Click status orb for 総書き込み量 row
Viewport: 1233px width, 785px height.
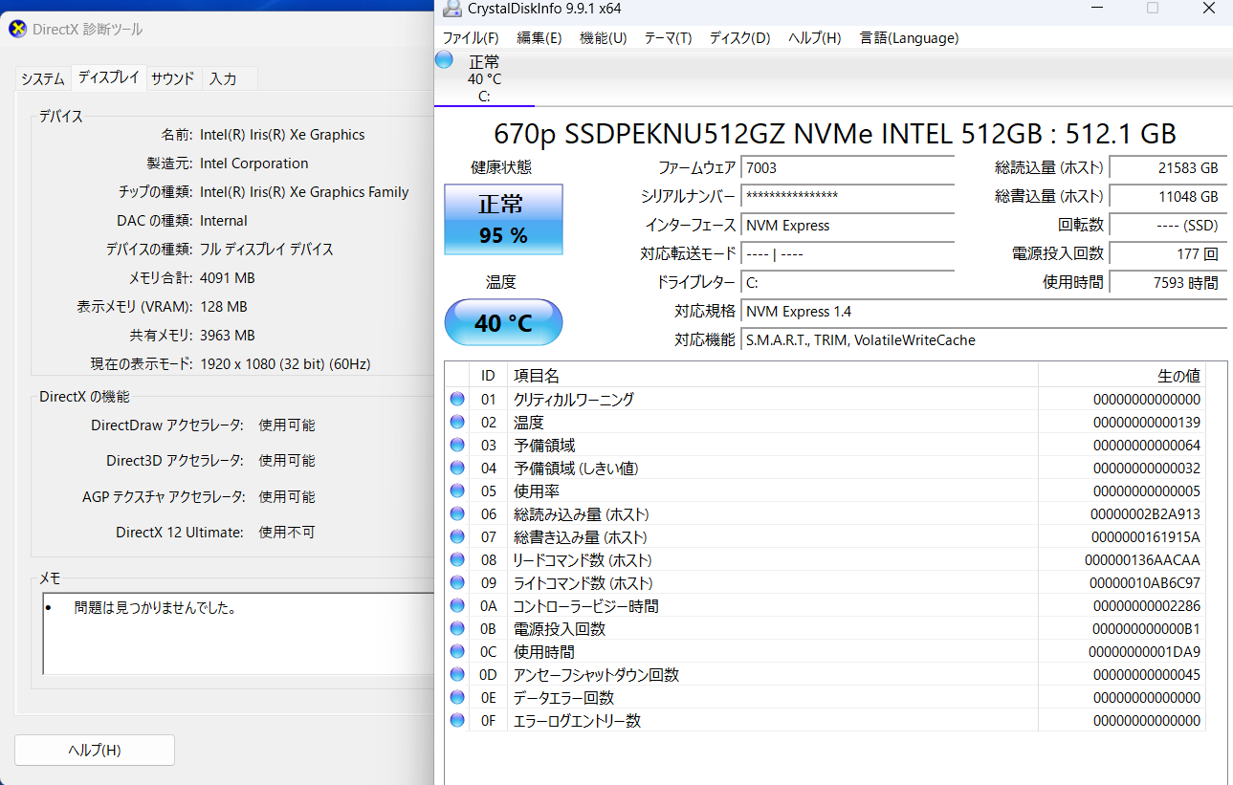(x=457, y=536)
